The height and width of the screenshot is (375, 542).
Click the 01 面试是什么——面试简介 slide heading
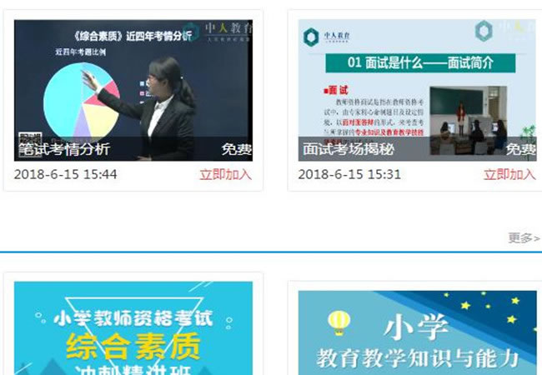coord(420,63)
